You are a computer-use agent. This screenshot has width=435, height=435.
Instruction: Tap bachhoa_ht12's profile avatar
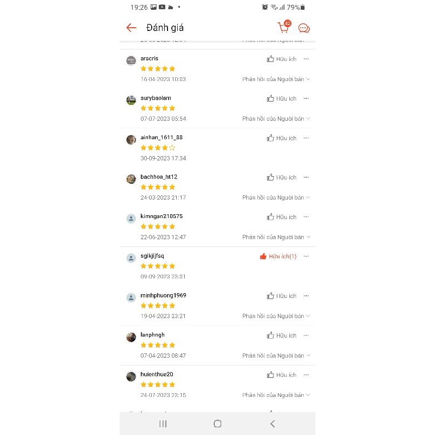(131, 179)
